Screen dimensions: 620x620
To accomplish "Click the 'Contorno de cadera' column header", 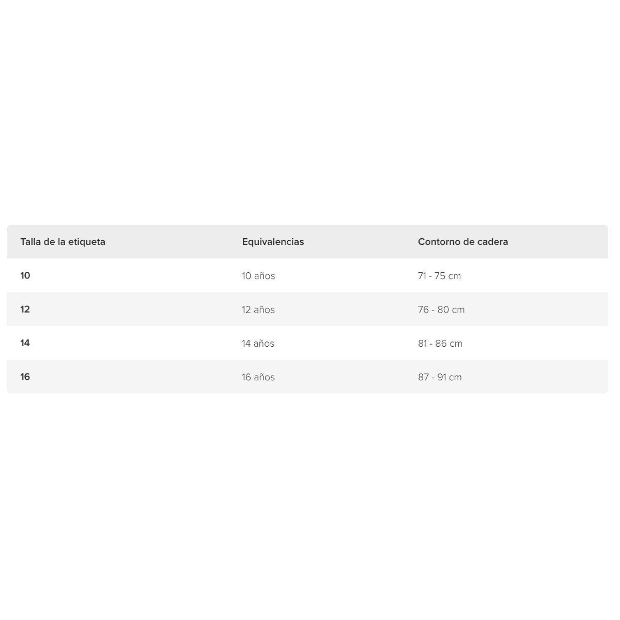I will click(x=463, y=242).
